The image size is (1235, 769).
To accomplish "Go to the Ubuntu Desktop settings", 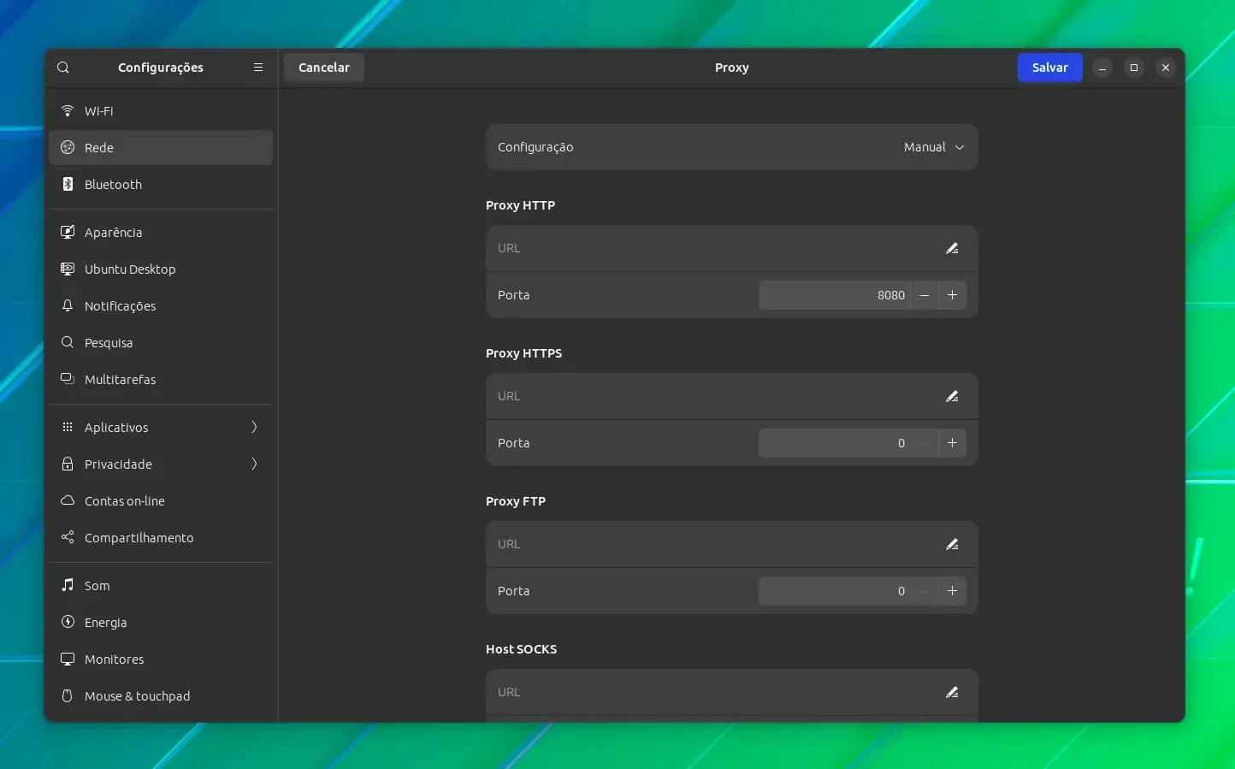I will point(161,269).
